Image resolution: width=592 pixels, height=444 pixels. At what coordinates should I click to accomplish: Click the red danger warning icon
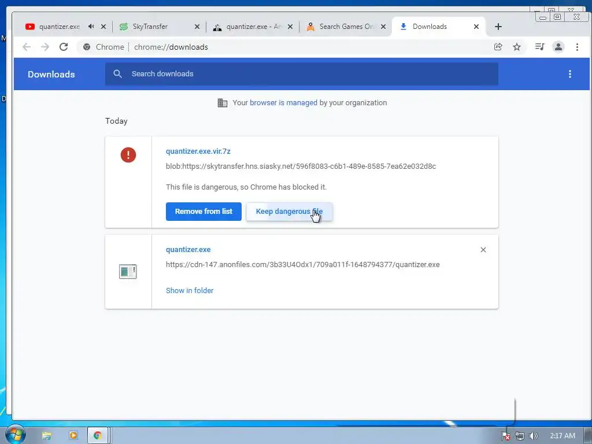[128, 155]
